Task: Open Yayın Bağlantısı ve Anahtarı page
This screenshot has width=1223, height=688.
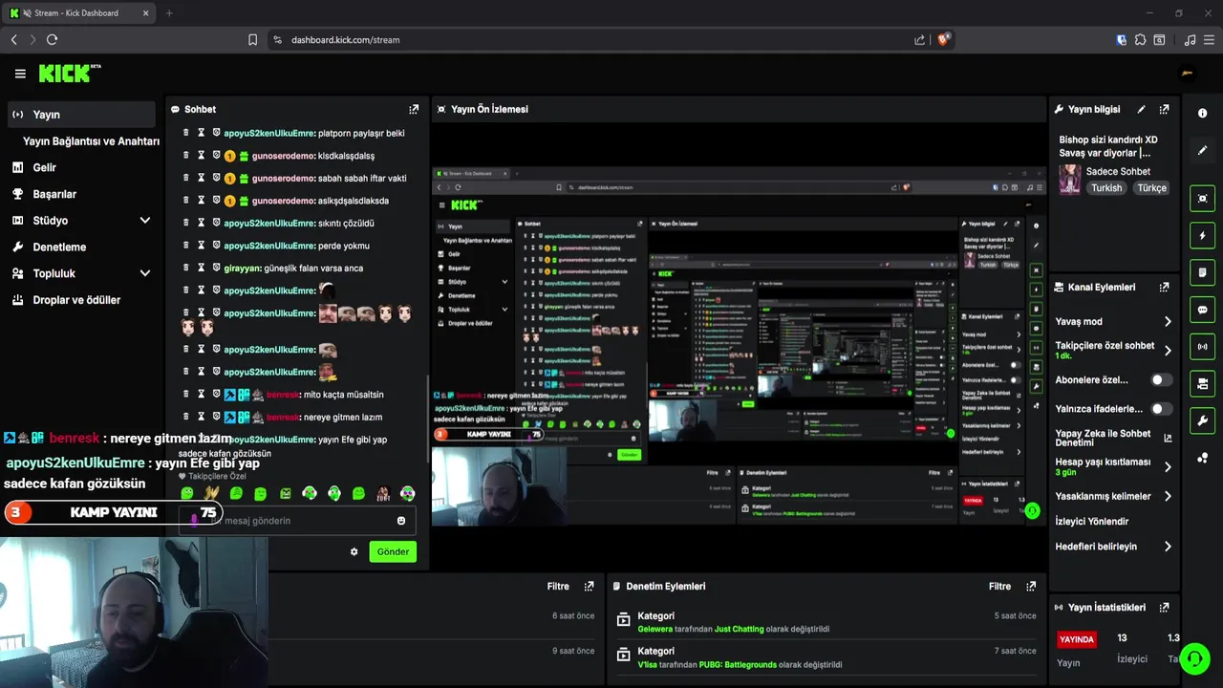Action: [x=91, y=141]
